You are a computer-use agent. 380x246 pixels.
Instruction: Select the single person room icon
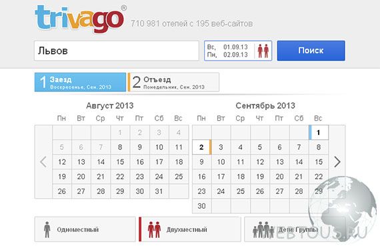[47, 229]
